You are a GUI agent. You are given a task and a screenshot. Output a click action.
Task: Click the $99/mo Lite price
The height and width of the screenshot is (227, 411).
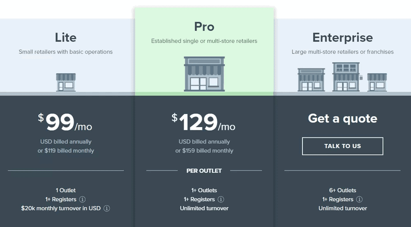point(65,122)
